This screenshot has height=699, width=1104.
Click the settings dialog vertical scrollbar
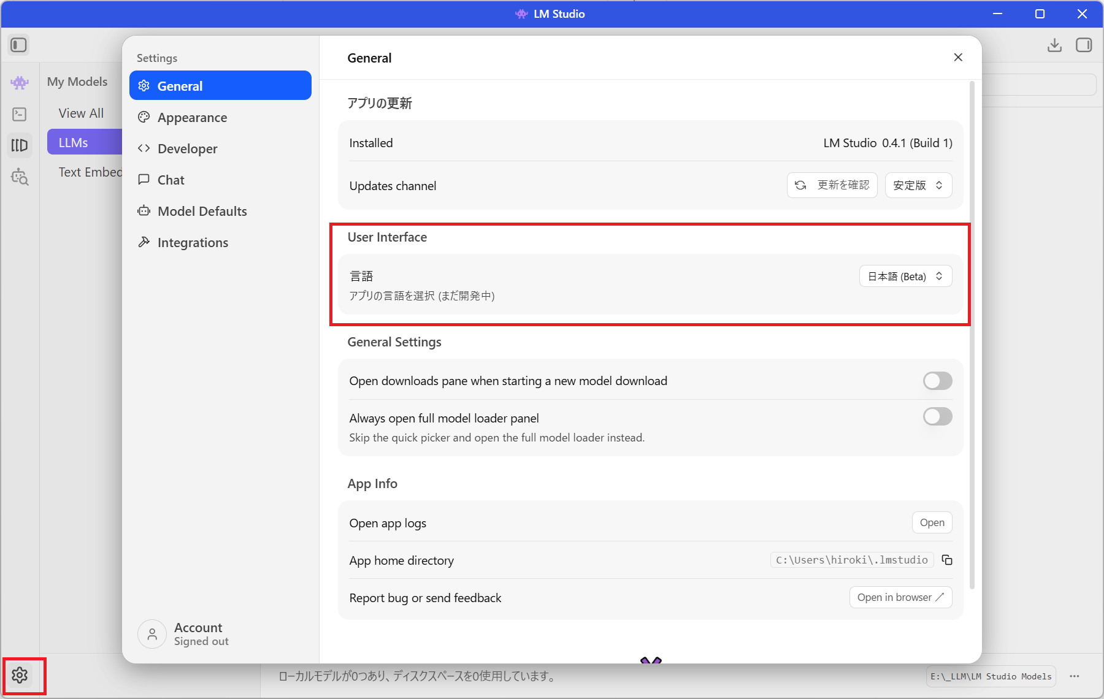(x=972, y=334)
